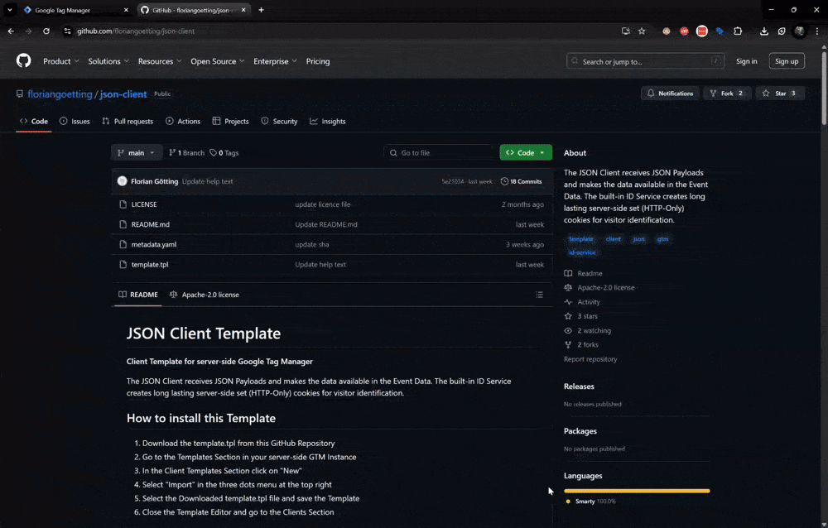The width and height of the screenshot is (828, 528).
Task: View site information icon in address bar
Action: point(67,31)
